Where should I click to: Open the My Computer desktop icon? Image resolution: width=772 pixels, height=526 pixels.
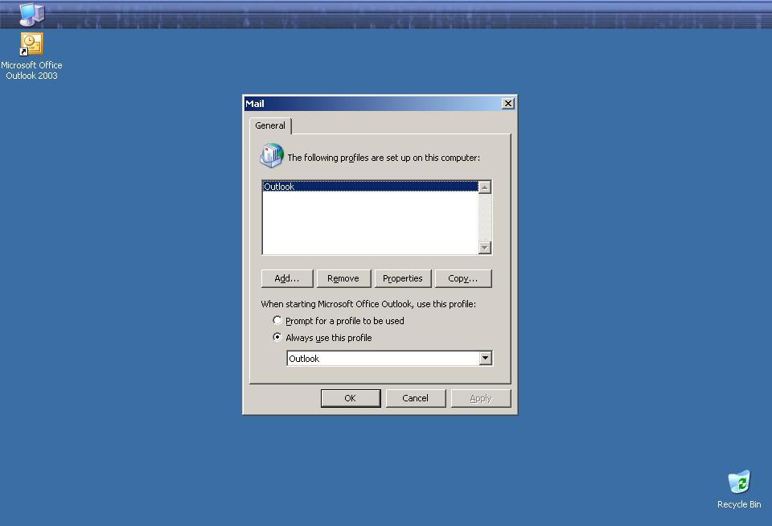(31, 14)
